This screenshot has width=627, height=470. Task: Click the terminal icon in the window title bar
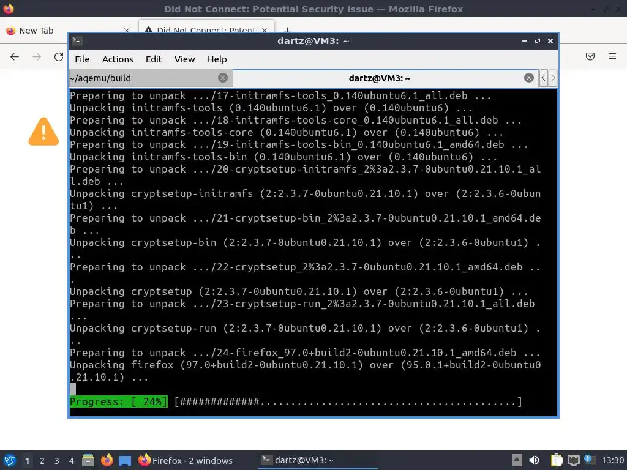coord(77,41)
